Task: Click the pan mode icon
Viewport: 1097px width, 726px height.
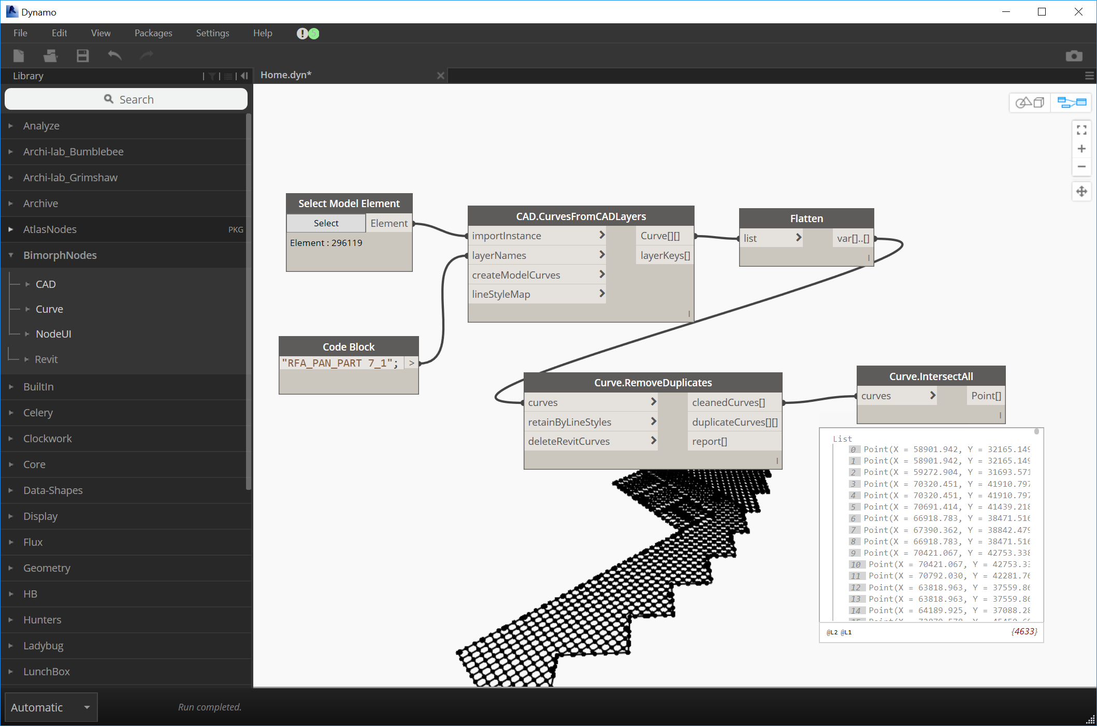Action: tap(1081, 192)
